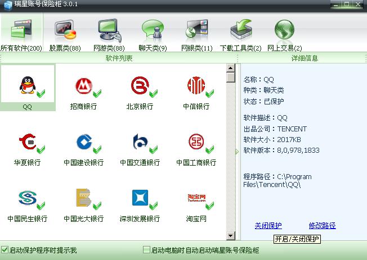Click the program path C:\Program Files\Tencent\QQ\ text
The width and height of the screenshot is (367, 260).
tap(278, 181)
